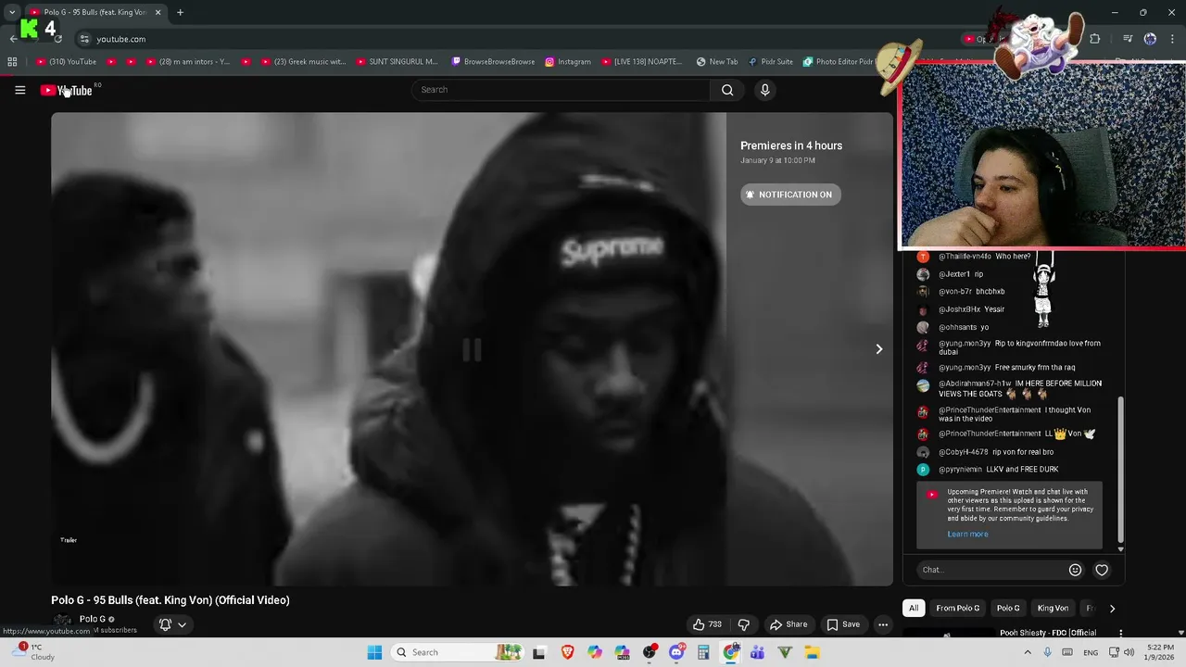Screen dimensions: 1186x667
Task: Open the clock and date panel
Action: pos(1160,652)
